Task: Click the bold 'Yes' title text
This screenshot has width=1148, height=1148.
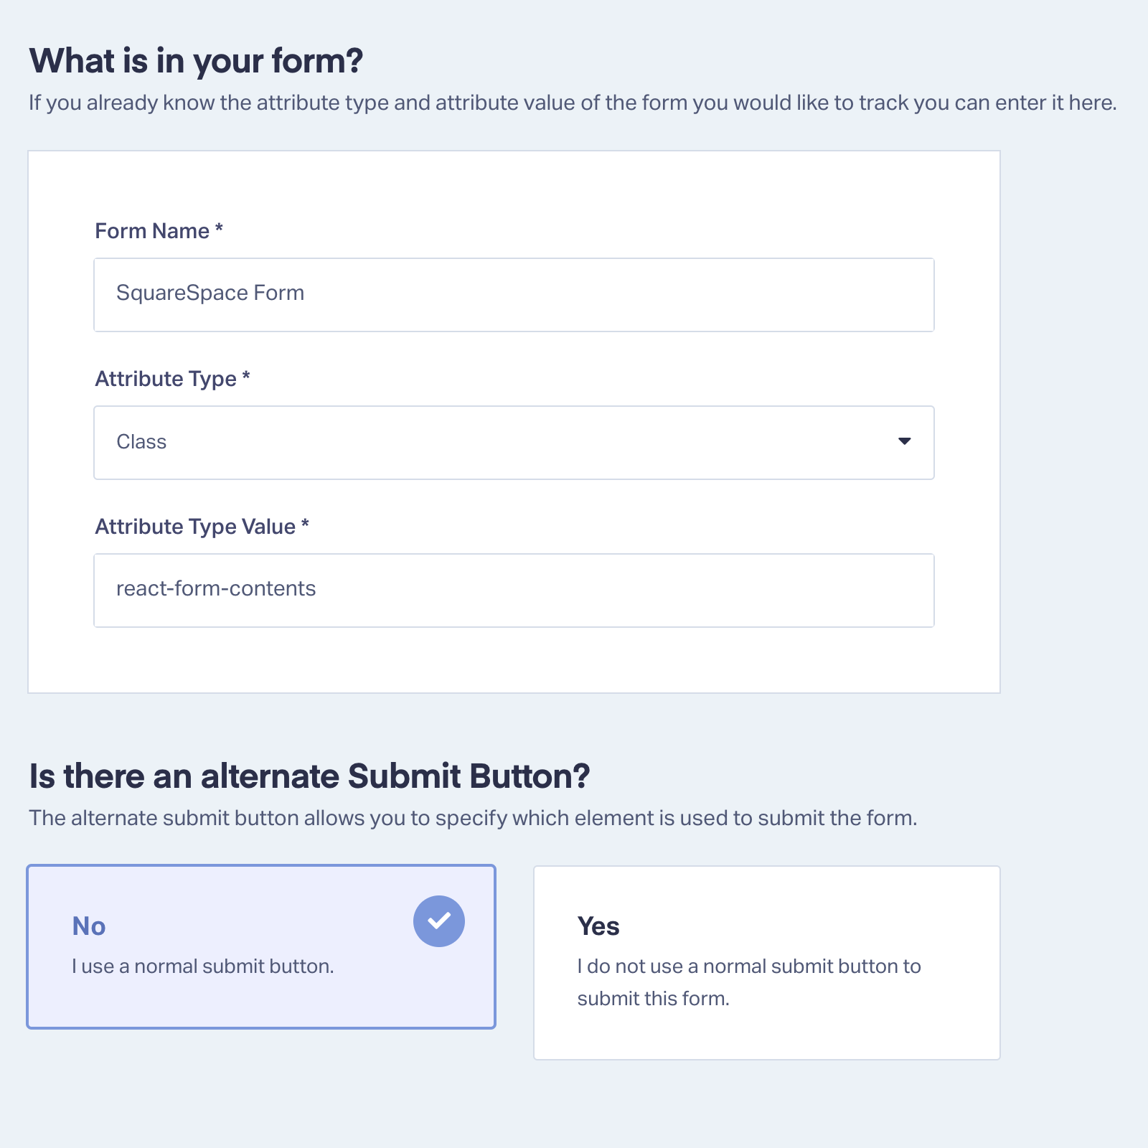Action: 598,926
